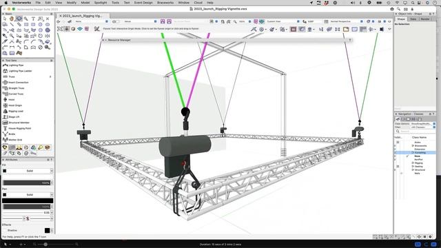Toggle visibility of the Funneling class

pos(395,153)
